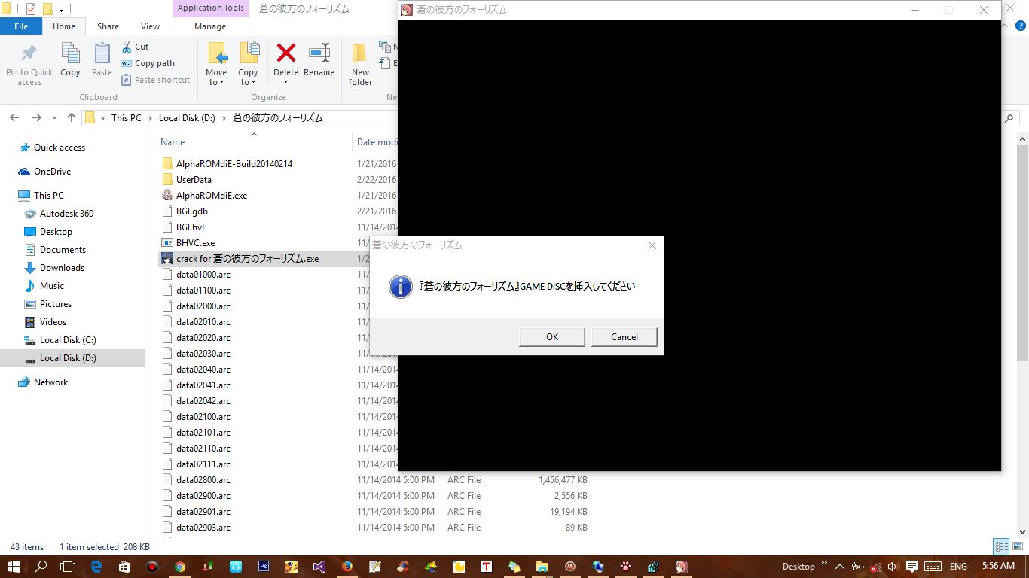Open the Share ribbon tab
The height and width of the screenshot is (578, 1029).
pyautogui.click(x=108, y=26)
